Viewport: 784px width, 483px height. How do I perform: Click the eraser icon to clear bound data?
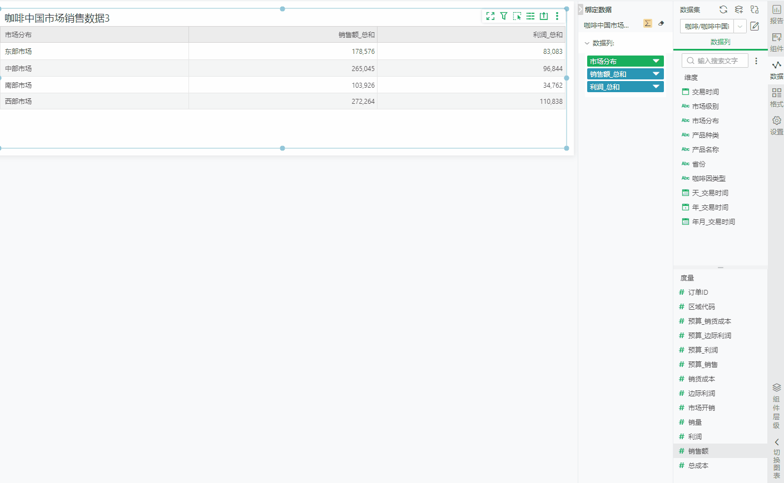tap(661, 23)
